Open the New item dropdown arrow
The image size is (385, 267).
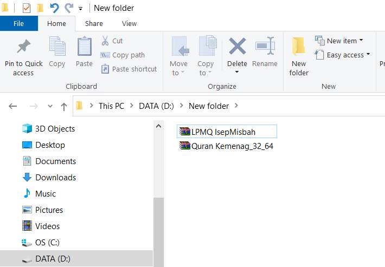click(361, 40)
